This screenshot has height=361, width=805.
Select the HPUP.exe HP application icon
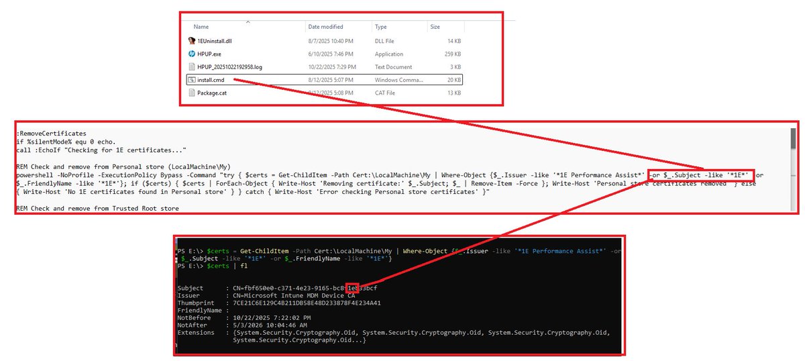tap(191, 54)
